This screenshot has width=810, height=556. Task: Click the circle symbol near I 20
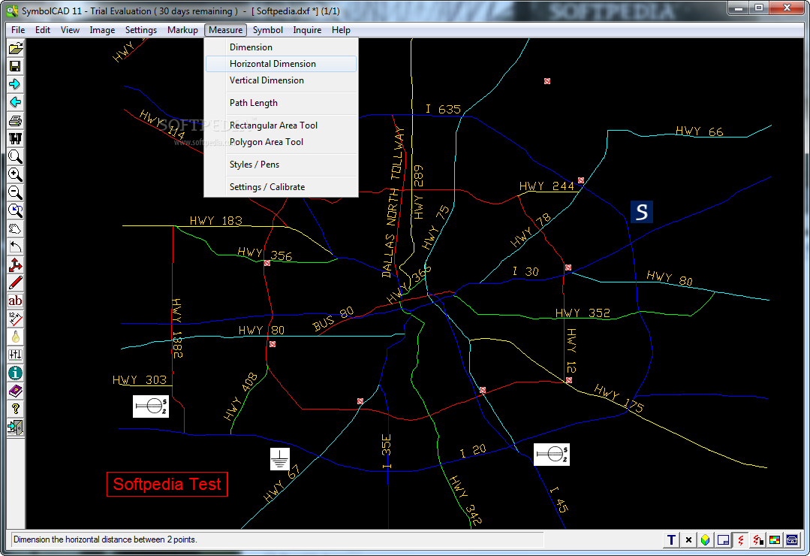coord(551,455)
